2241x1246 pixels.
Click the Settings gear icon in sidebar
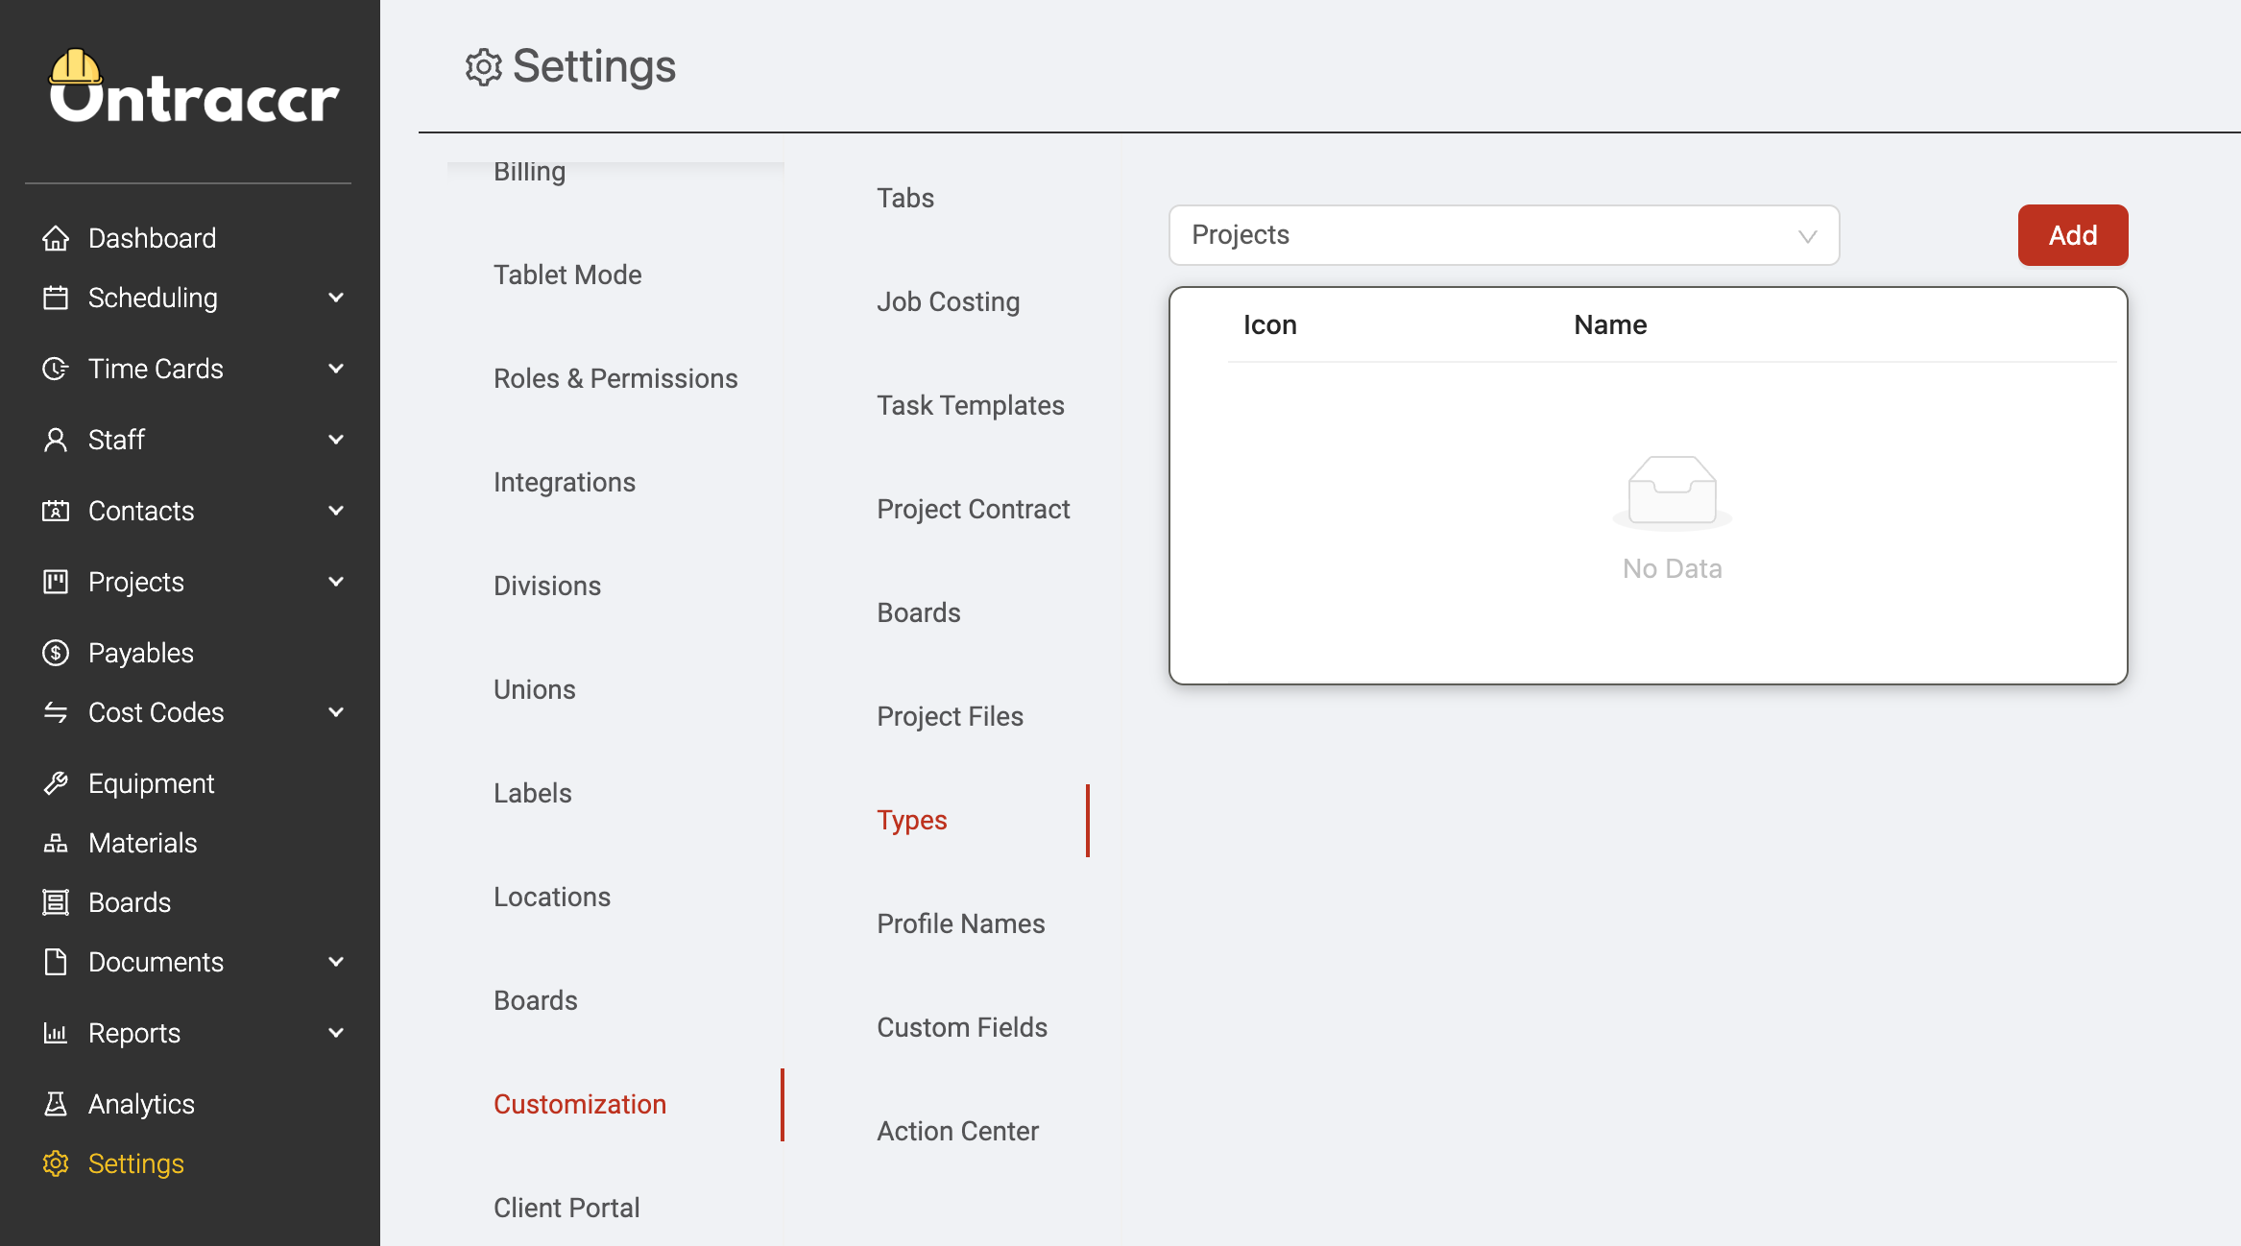(x=56, y=1163)
